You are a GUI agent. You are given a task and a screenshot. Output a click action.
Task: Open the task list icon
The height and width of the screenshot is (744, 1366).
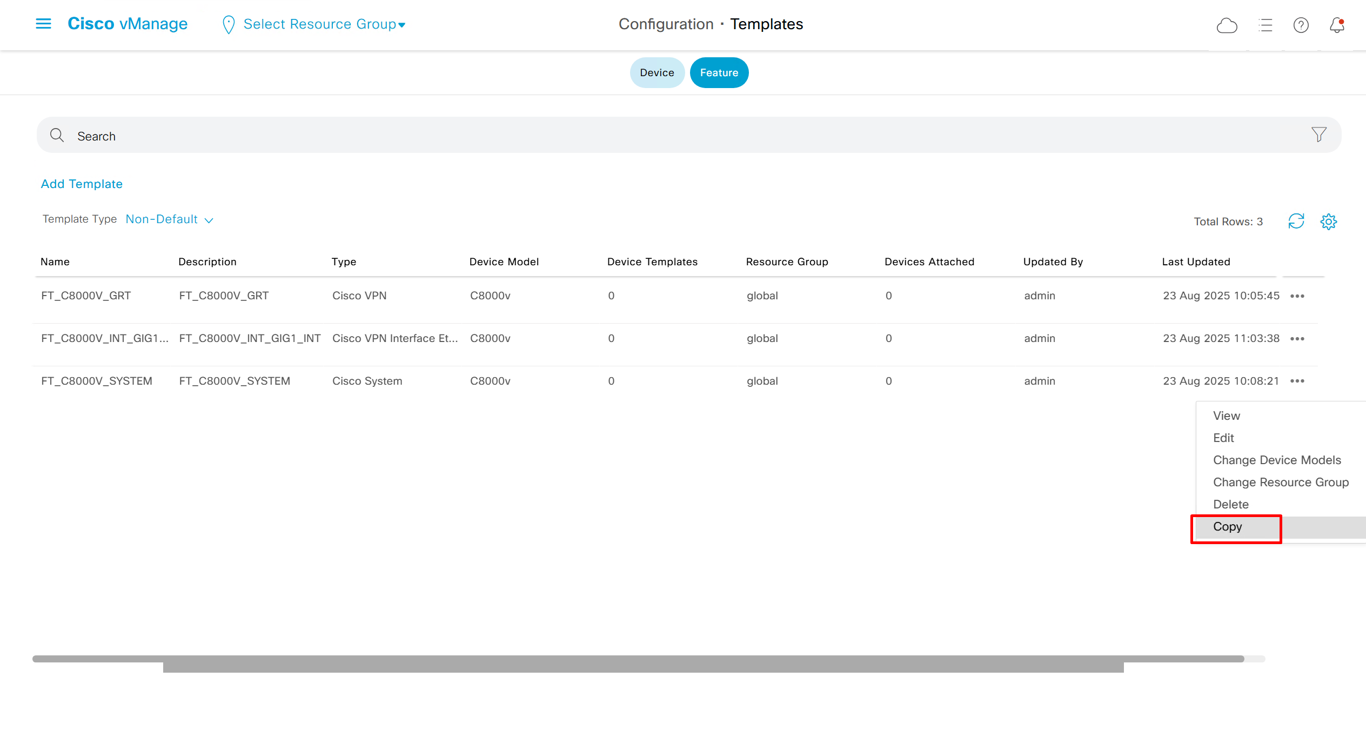1265,25
